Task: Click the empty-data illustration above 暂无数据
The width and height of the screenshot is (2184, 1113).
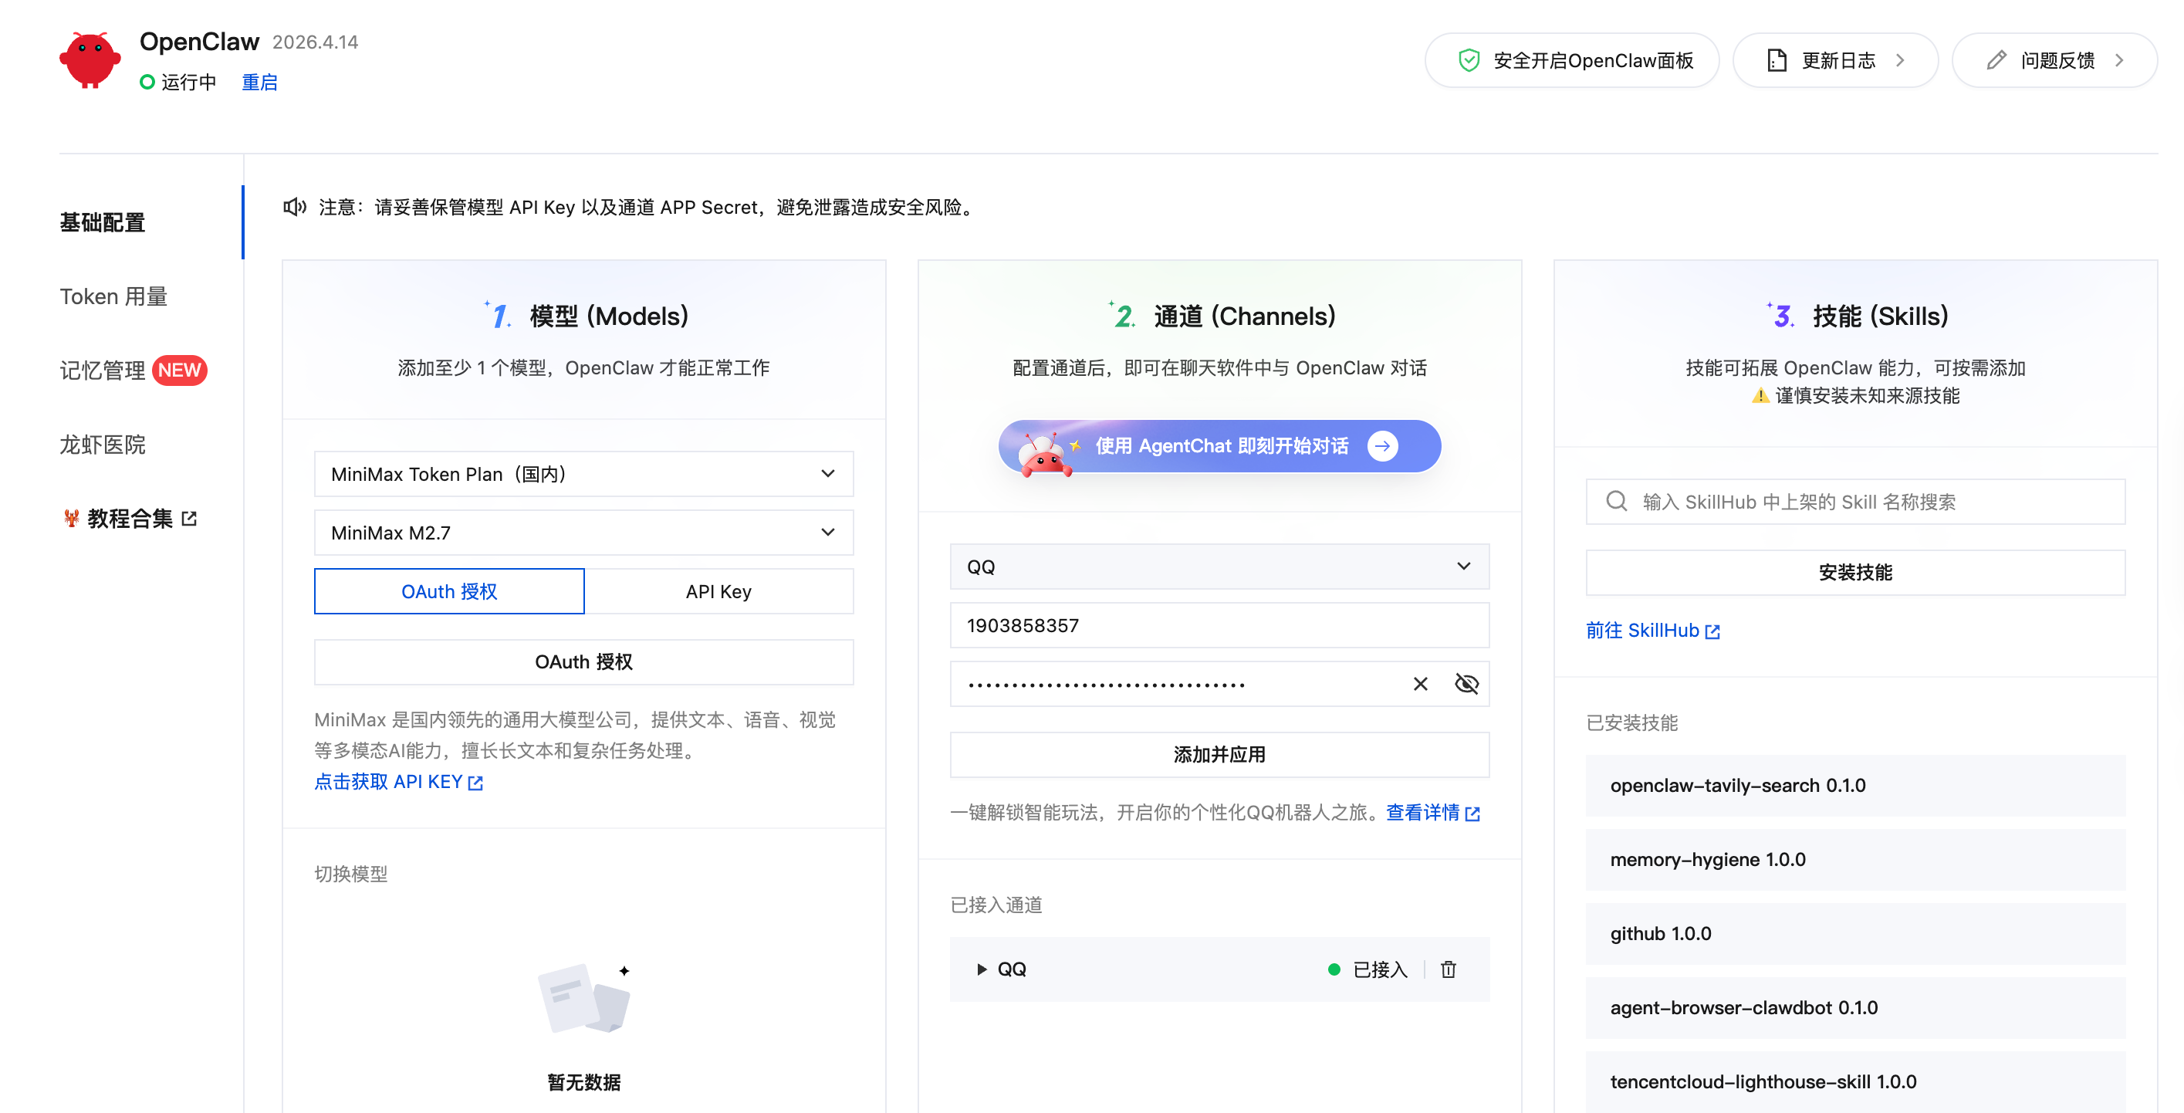Action: [584, 999]
